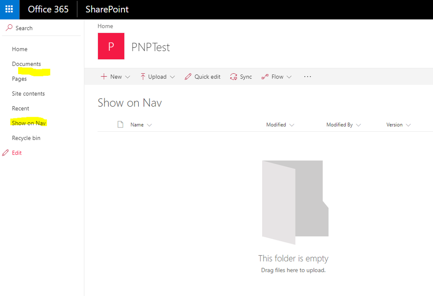Click the file type column icon

click(x=120, y=125)
